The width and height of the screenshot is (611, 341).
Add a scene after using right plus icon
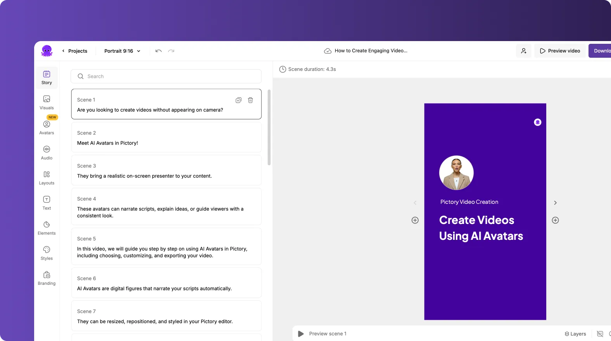555,220
